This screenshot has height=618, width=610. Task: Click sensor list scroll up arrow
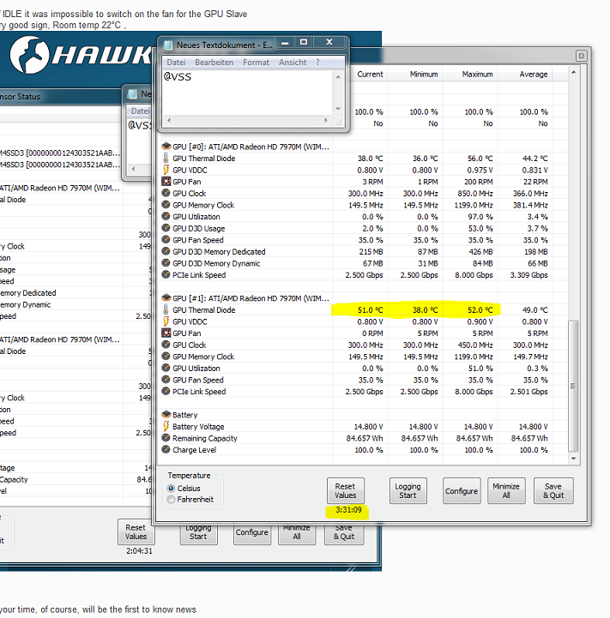[x=574, y=73]
